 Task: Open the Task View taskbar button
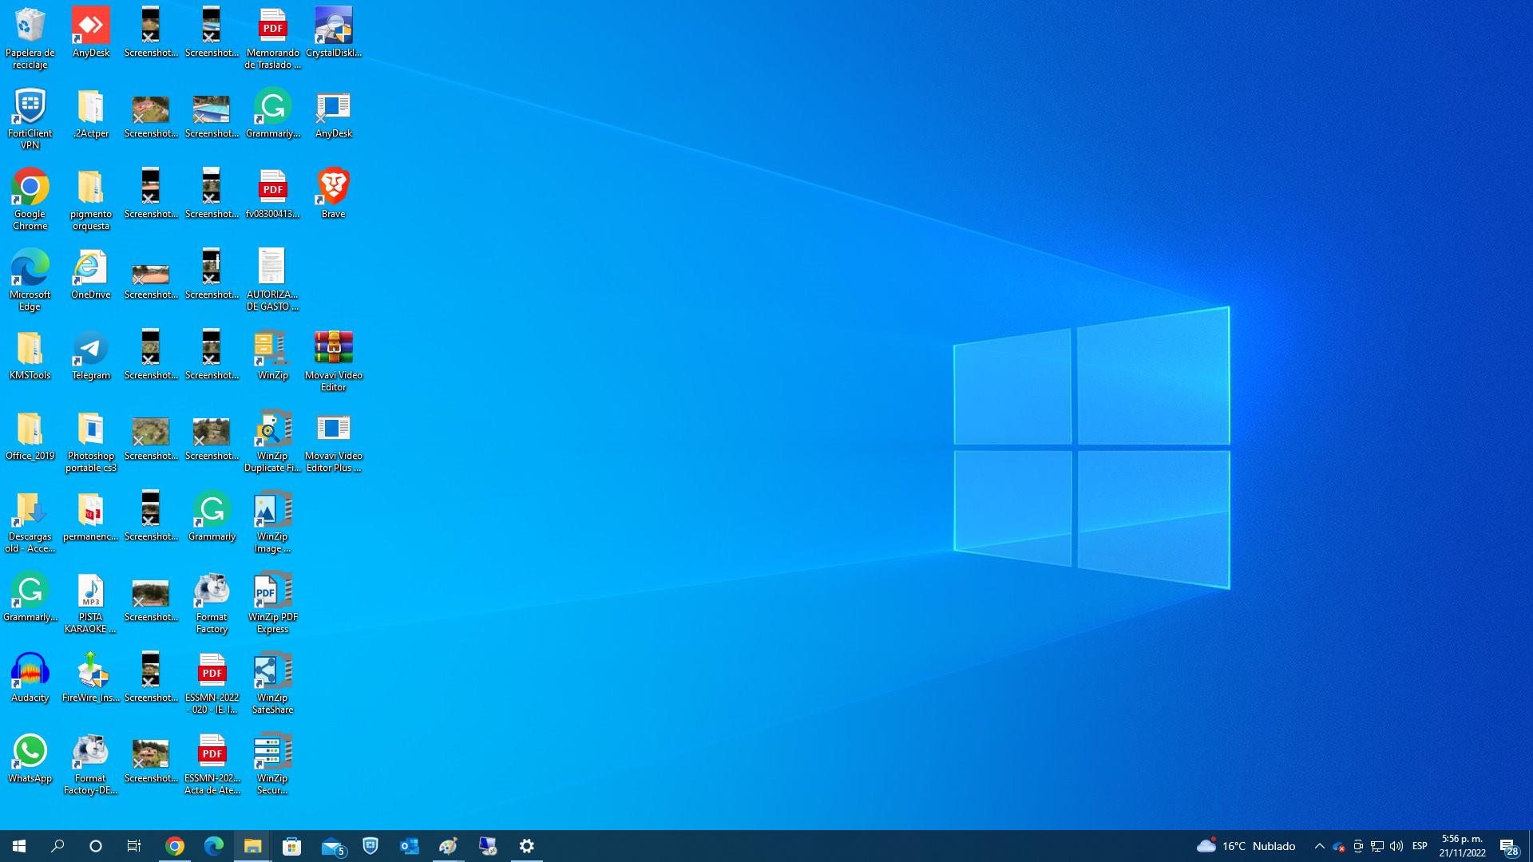point(134,846)
